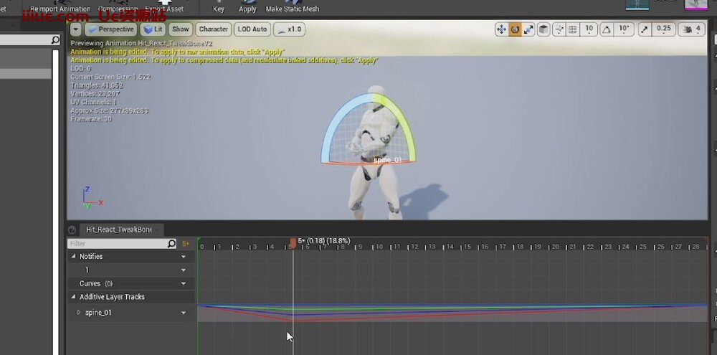
Task: Toggle scale snapping arrow icon
Action: (645, 29)
